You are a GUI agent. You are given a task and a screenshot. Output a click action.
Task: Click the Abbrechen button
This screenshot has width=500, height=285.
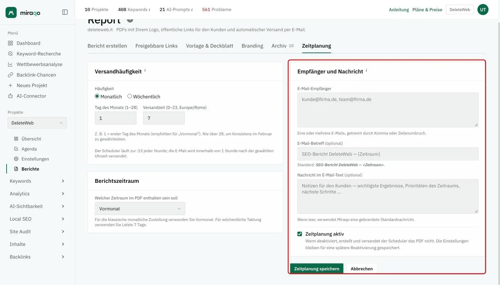[x=362, y=269]
